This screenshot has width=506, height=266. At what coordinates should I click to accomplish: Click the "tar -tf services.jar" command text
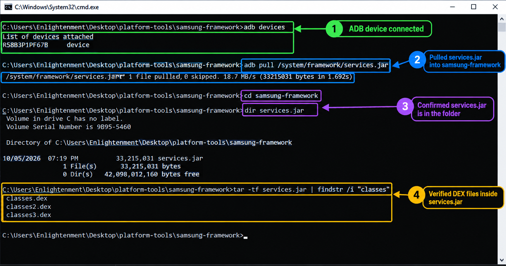coord(270,190)
